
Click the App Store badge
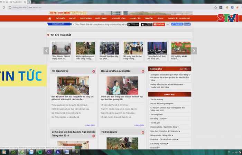147,24
